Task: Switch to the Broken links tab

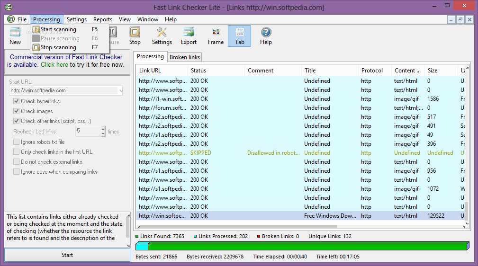Action: click(185, 57)
